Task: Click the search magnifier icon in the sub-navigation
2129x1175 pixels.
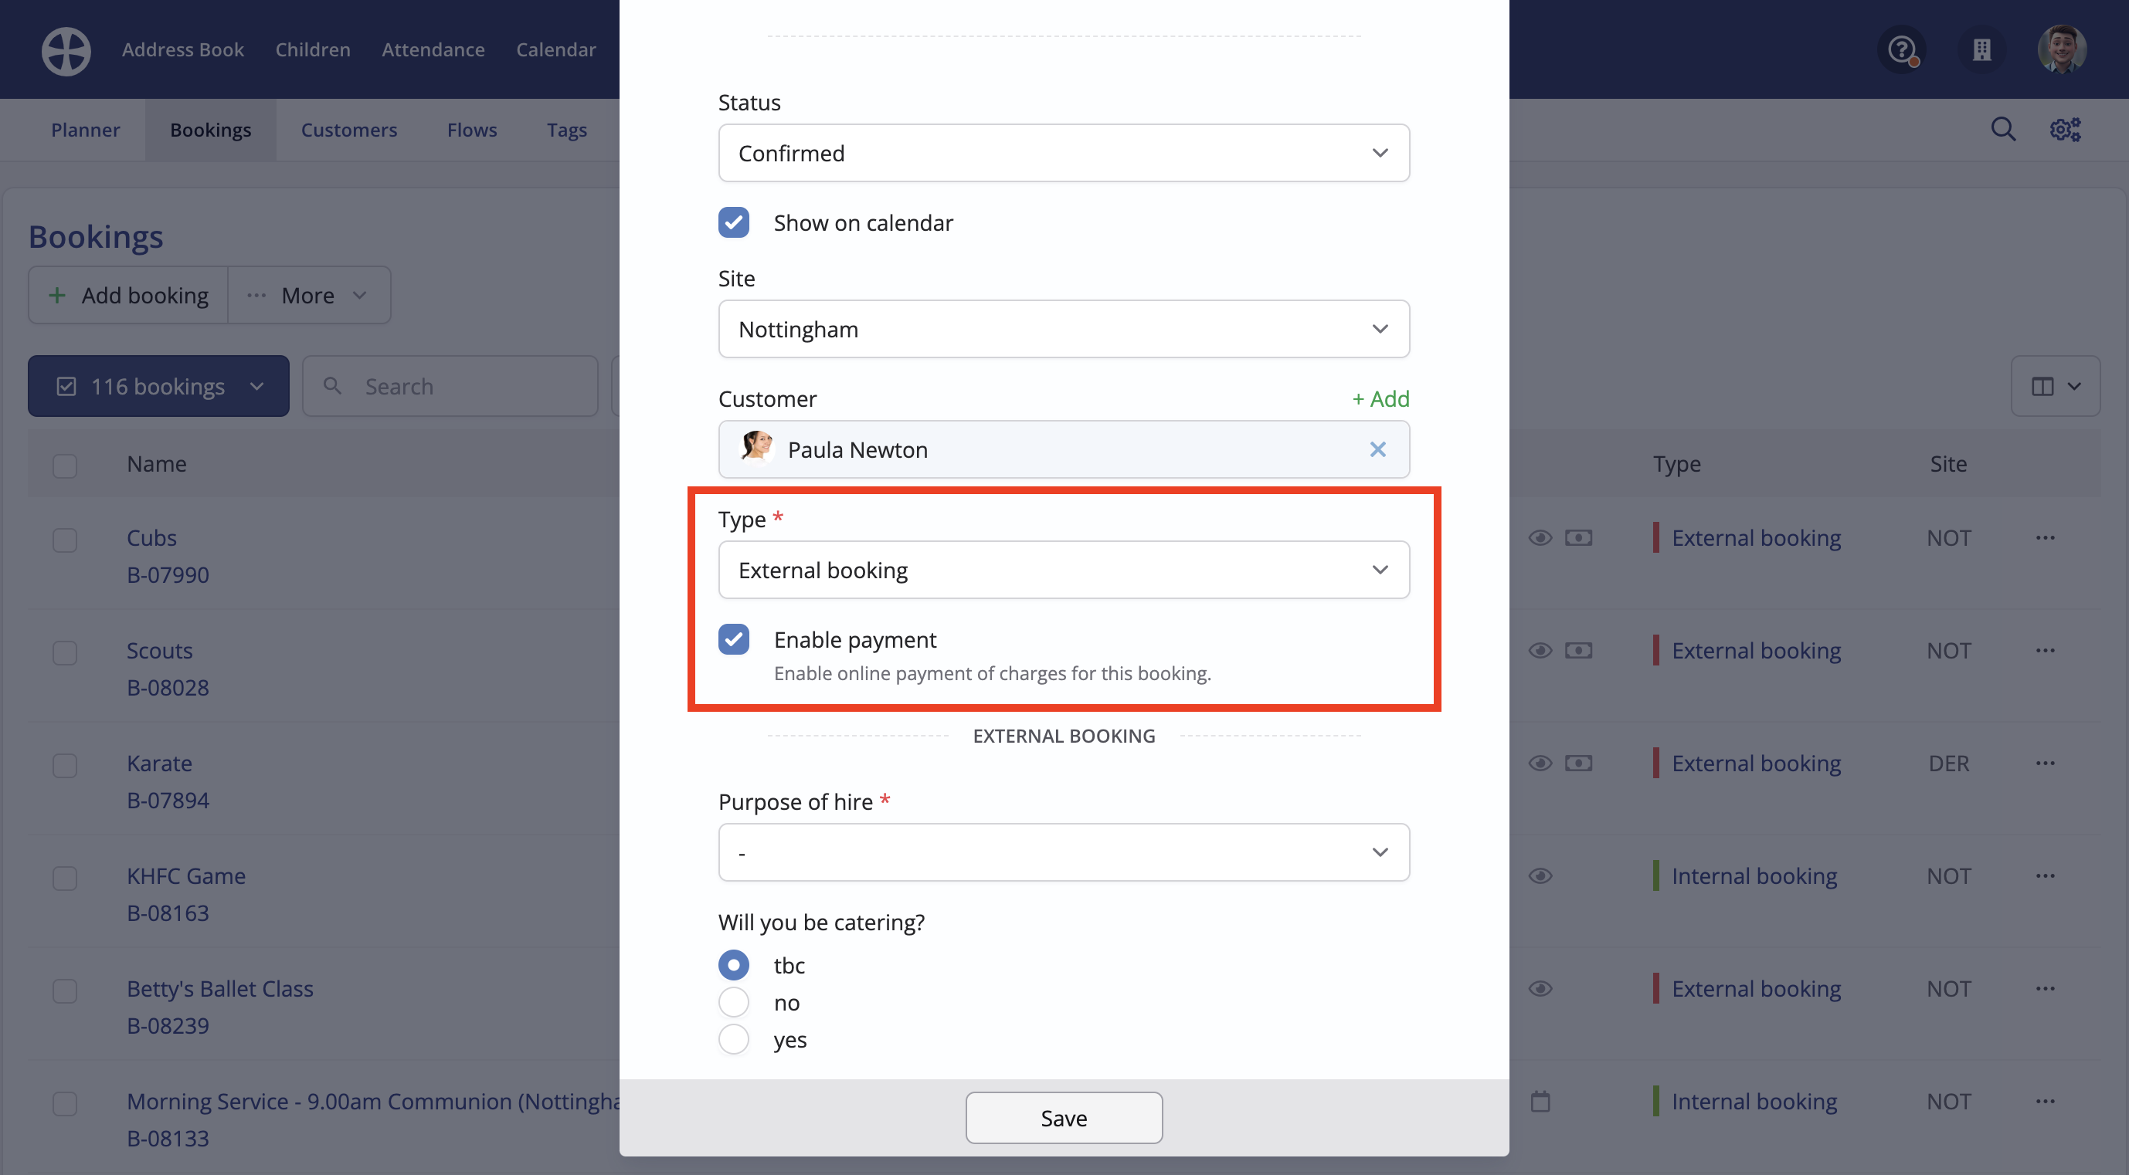Action: (x=2002, y=130)
